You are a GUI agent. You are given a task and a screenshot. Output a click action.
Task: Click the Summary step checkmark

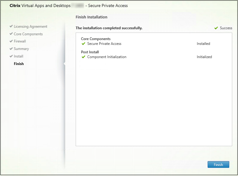[11, 49]
